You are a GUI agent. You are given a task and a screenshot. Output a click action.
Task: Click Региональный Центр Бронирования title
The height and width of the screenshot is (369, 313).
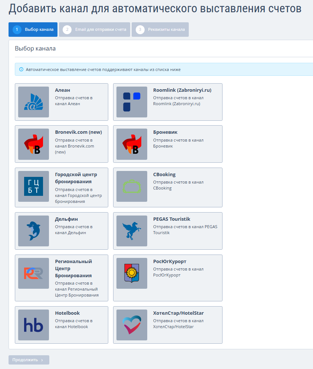coord(73,269)
